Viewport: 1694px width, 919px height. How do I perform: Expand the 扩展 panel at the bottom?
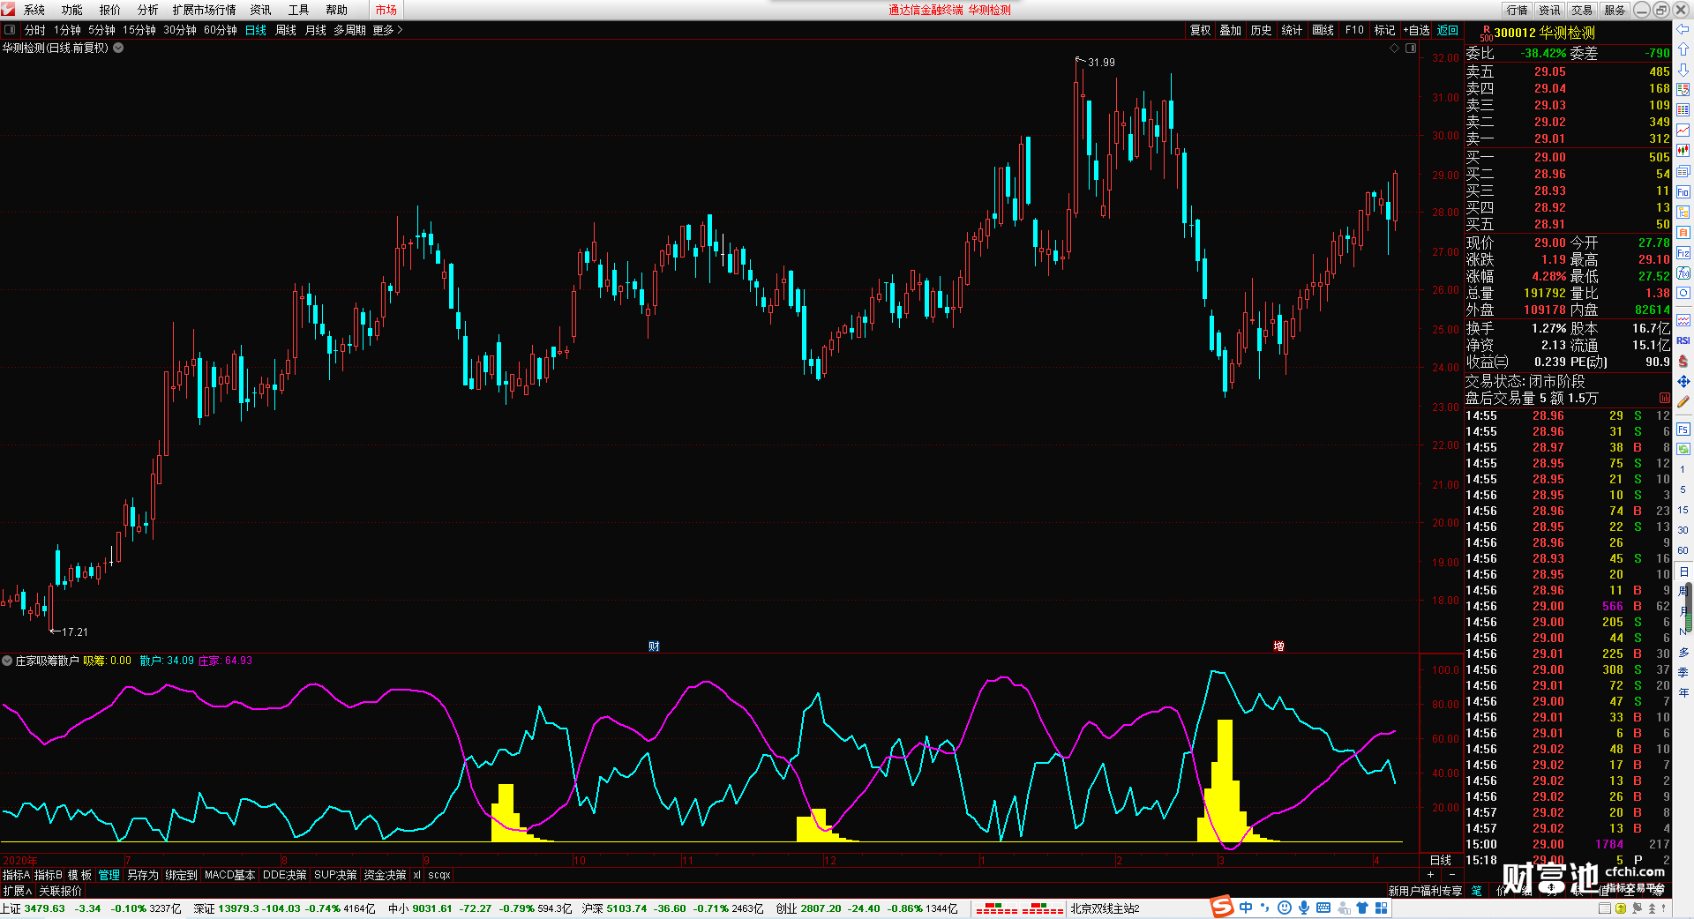(17, 891)
